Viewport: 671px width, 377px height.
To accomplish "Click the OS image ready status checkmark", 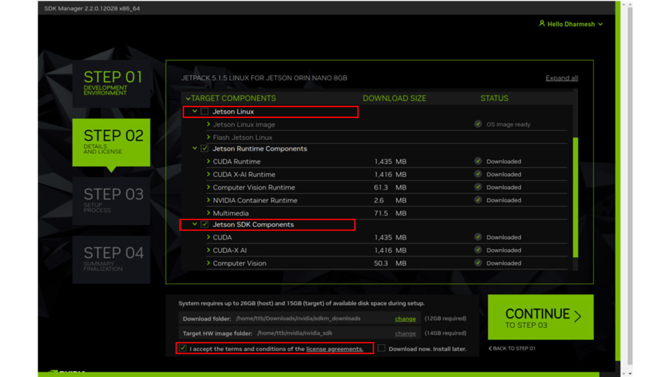I will 478,124.
